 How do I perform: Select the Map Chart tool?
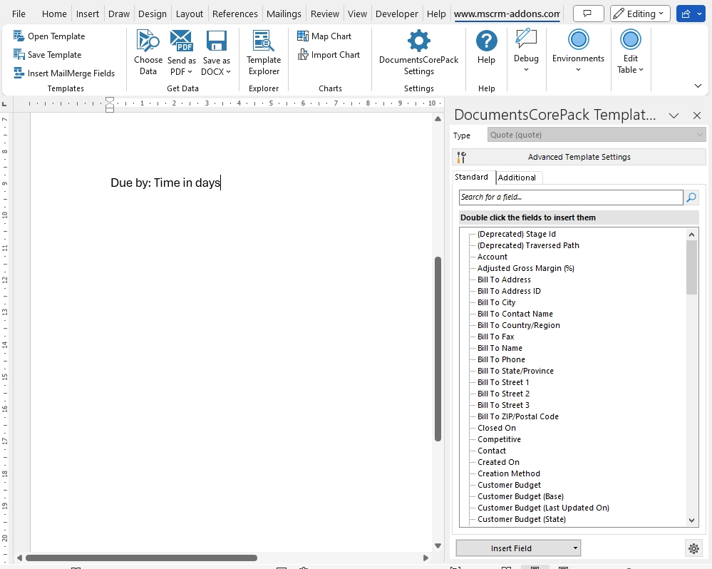pos(324,36)
